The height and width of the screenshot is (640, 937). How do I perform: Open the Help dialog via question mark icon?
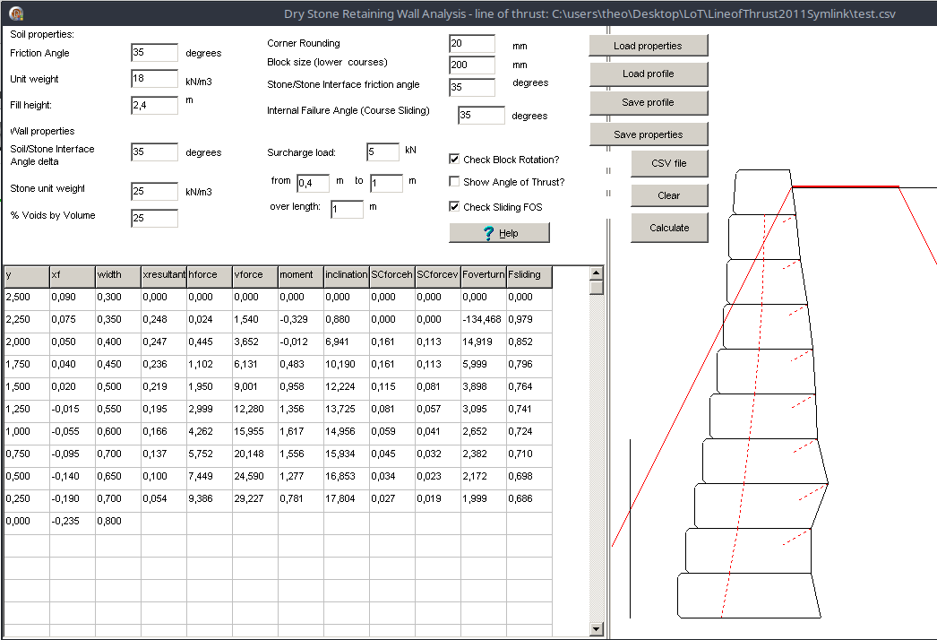tap(499, 232)
